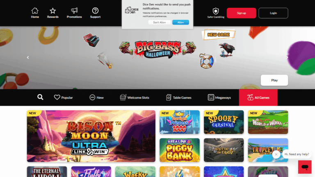Switch to Table Games category
This screenshot has width=315, height=177.
pos(178,98)
